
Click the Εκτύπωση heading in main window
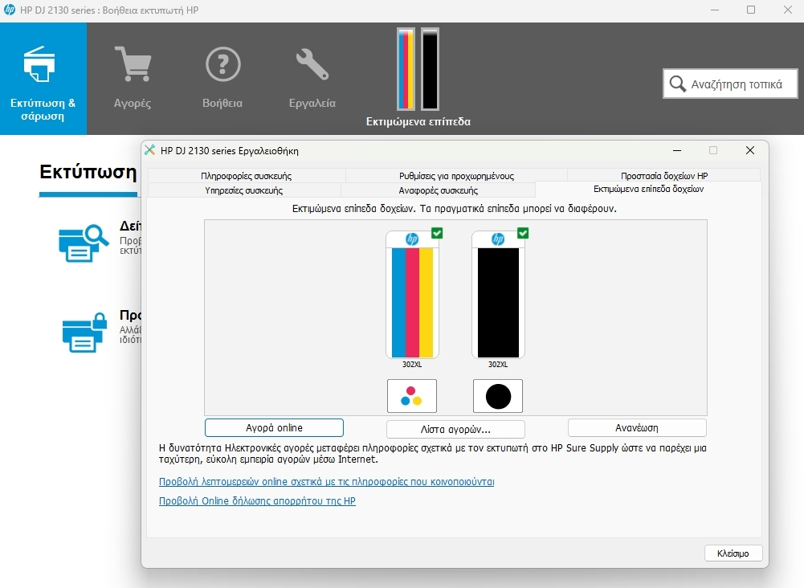88,172
